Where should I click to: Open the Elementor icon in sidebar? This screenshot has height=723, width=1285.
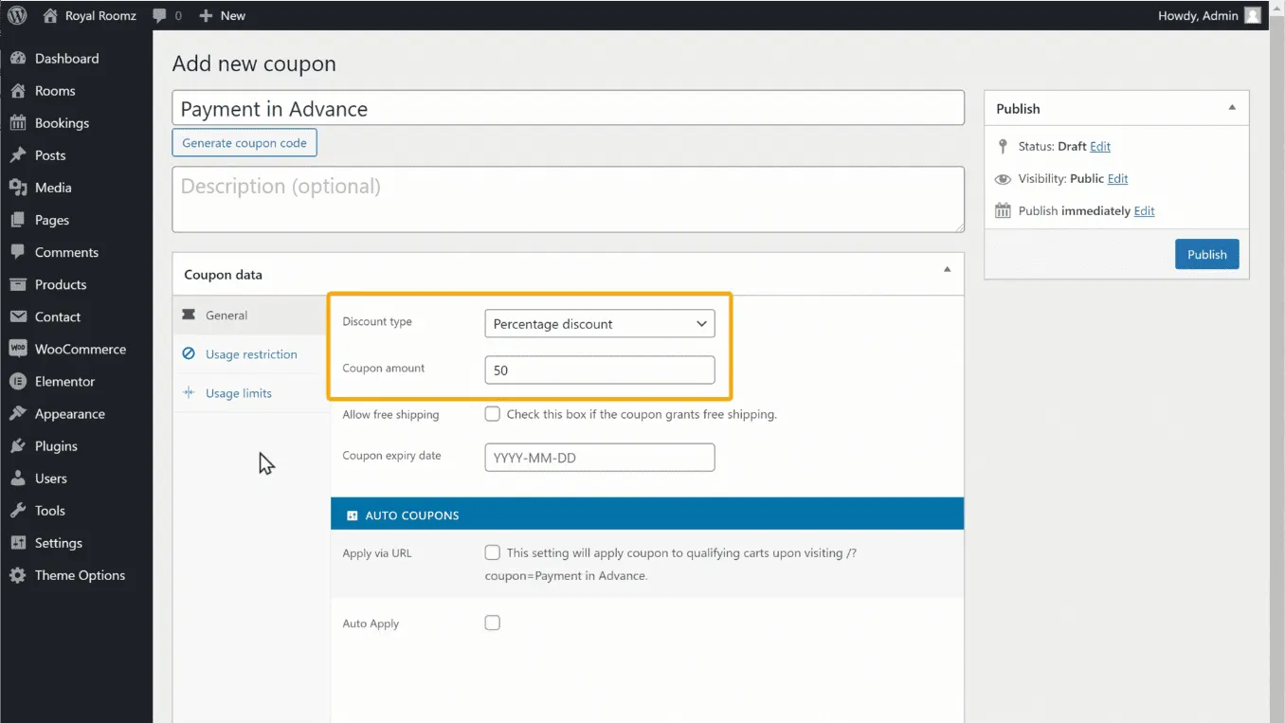pyautogui.click(x=18, y=381)
